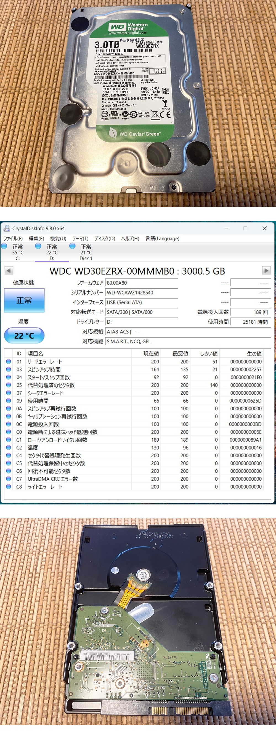Click the 22 °C temperature button
Image resolution: width=276 pixels, height=739 pixels.
coord(24,335)
